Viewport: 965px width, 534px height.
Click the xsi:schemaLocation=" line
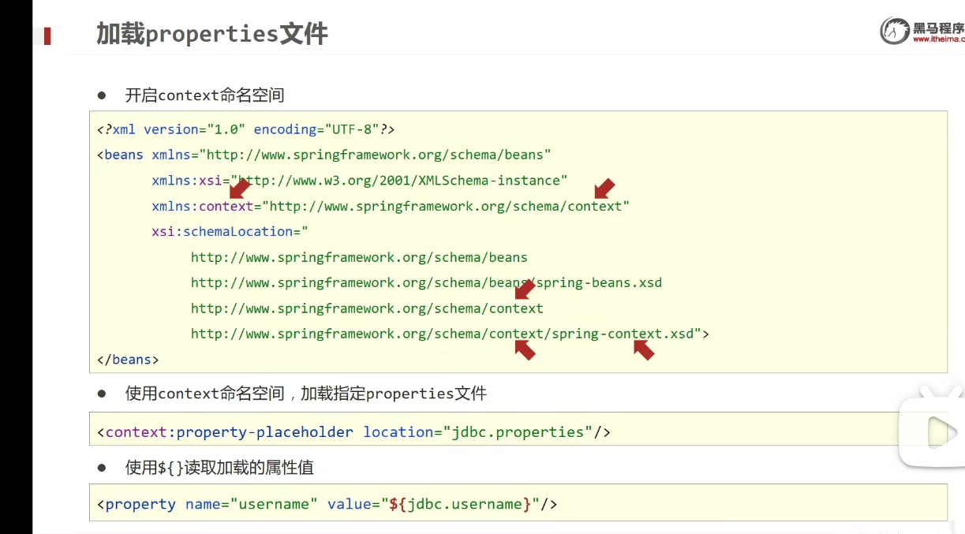click(230, 231)
